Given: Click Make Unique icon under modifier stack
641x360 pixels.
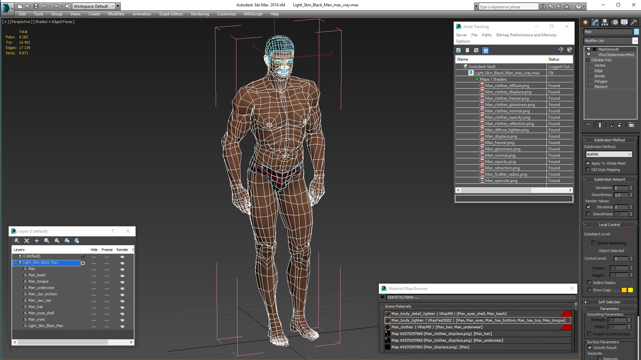Looking at the screenshot, I should point(611,125).
